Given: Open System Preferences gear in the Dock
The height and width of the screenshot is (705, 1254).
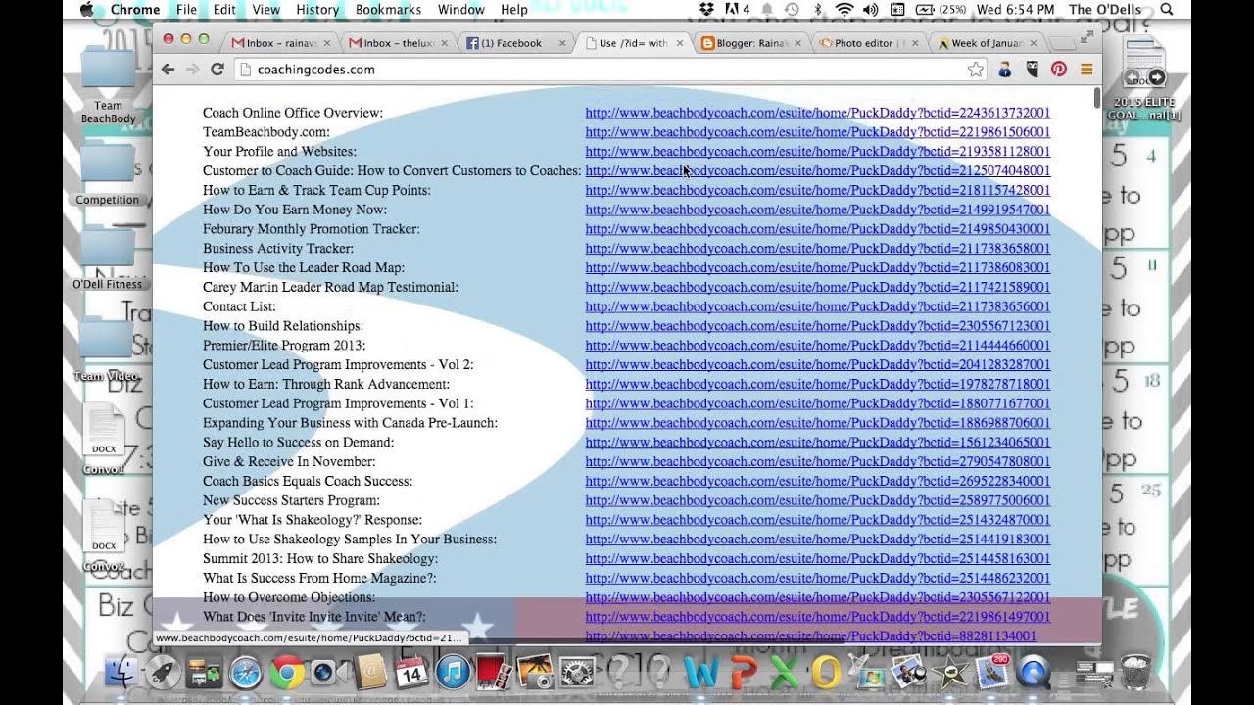Looking at the screenshot, I should coord(577,672).
